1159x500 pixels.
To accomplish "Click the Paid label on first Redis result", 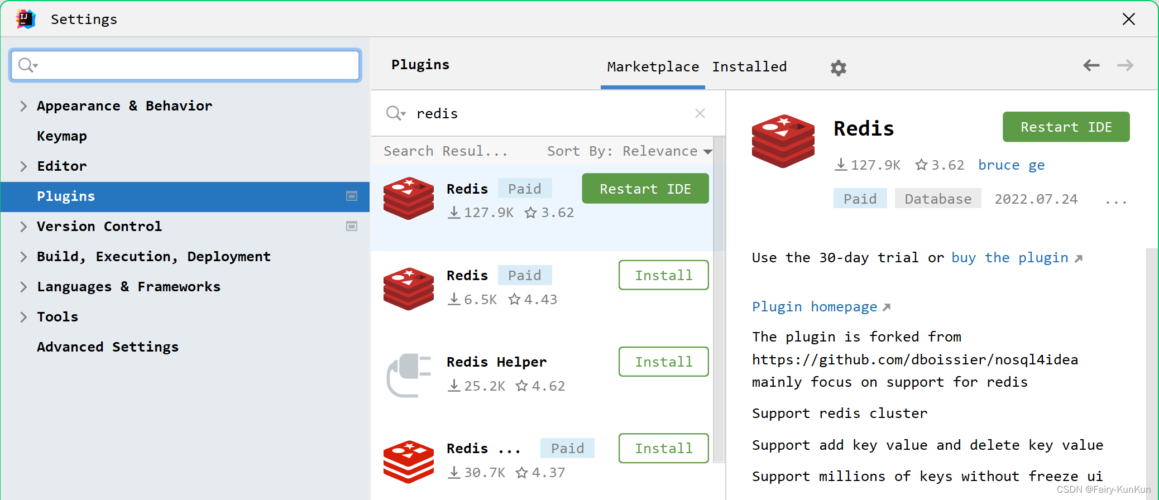I will point(524,189).
